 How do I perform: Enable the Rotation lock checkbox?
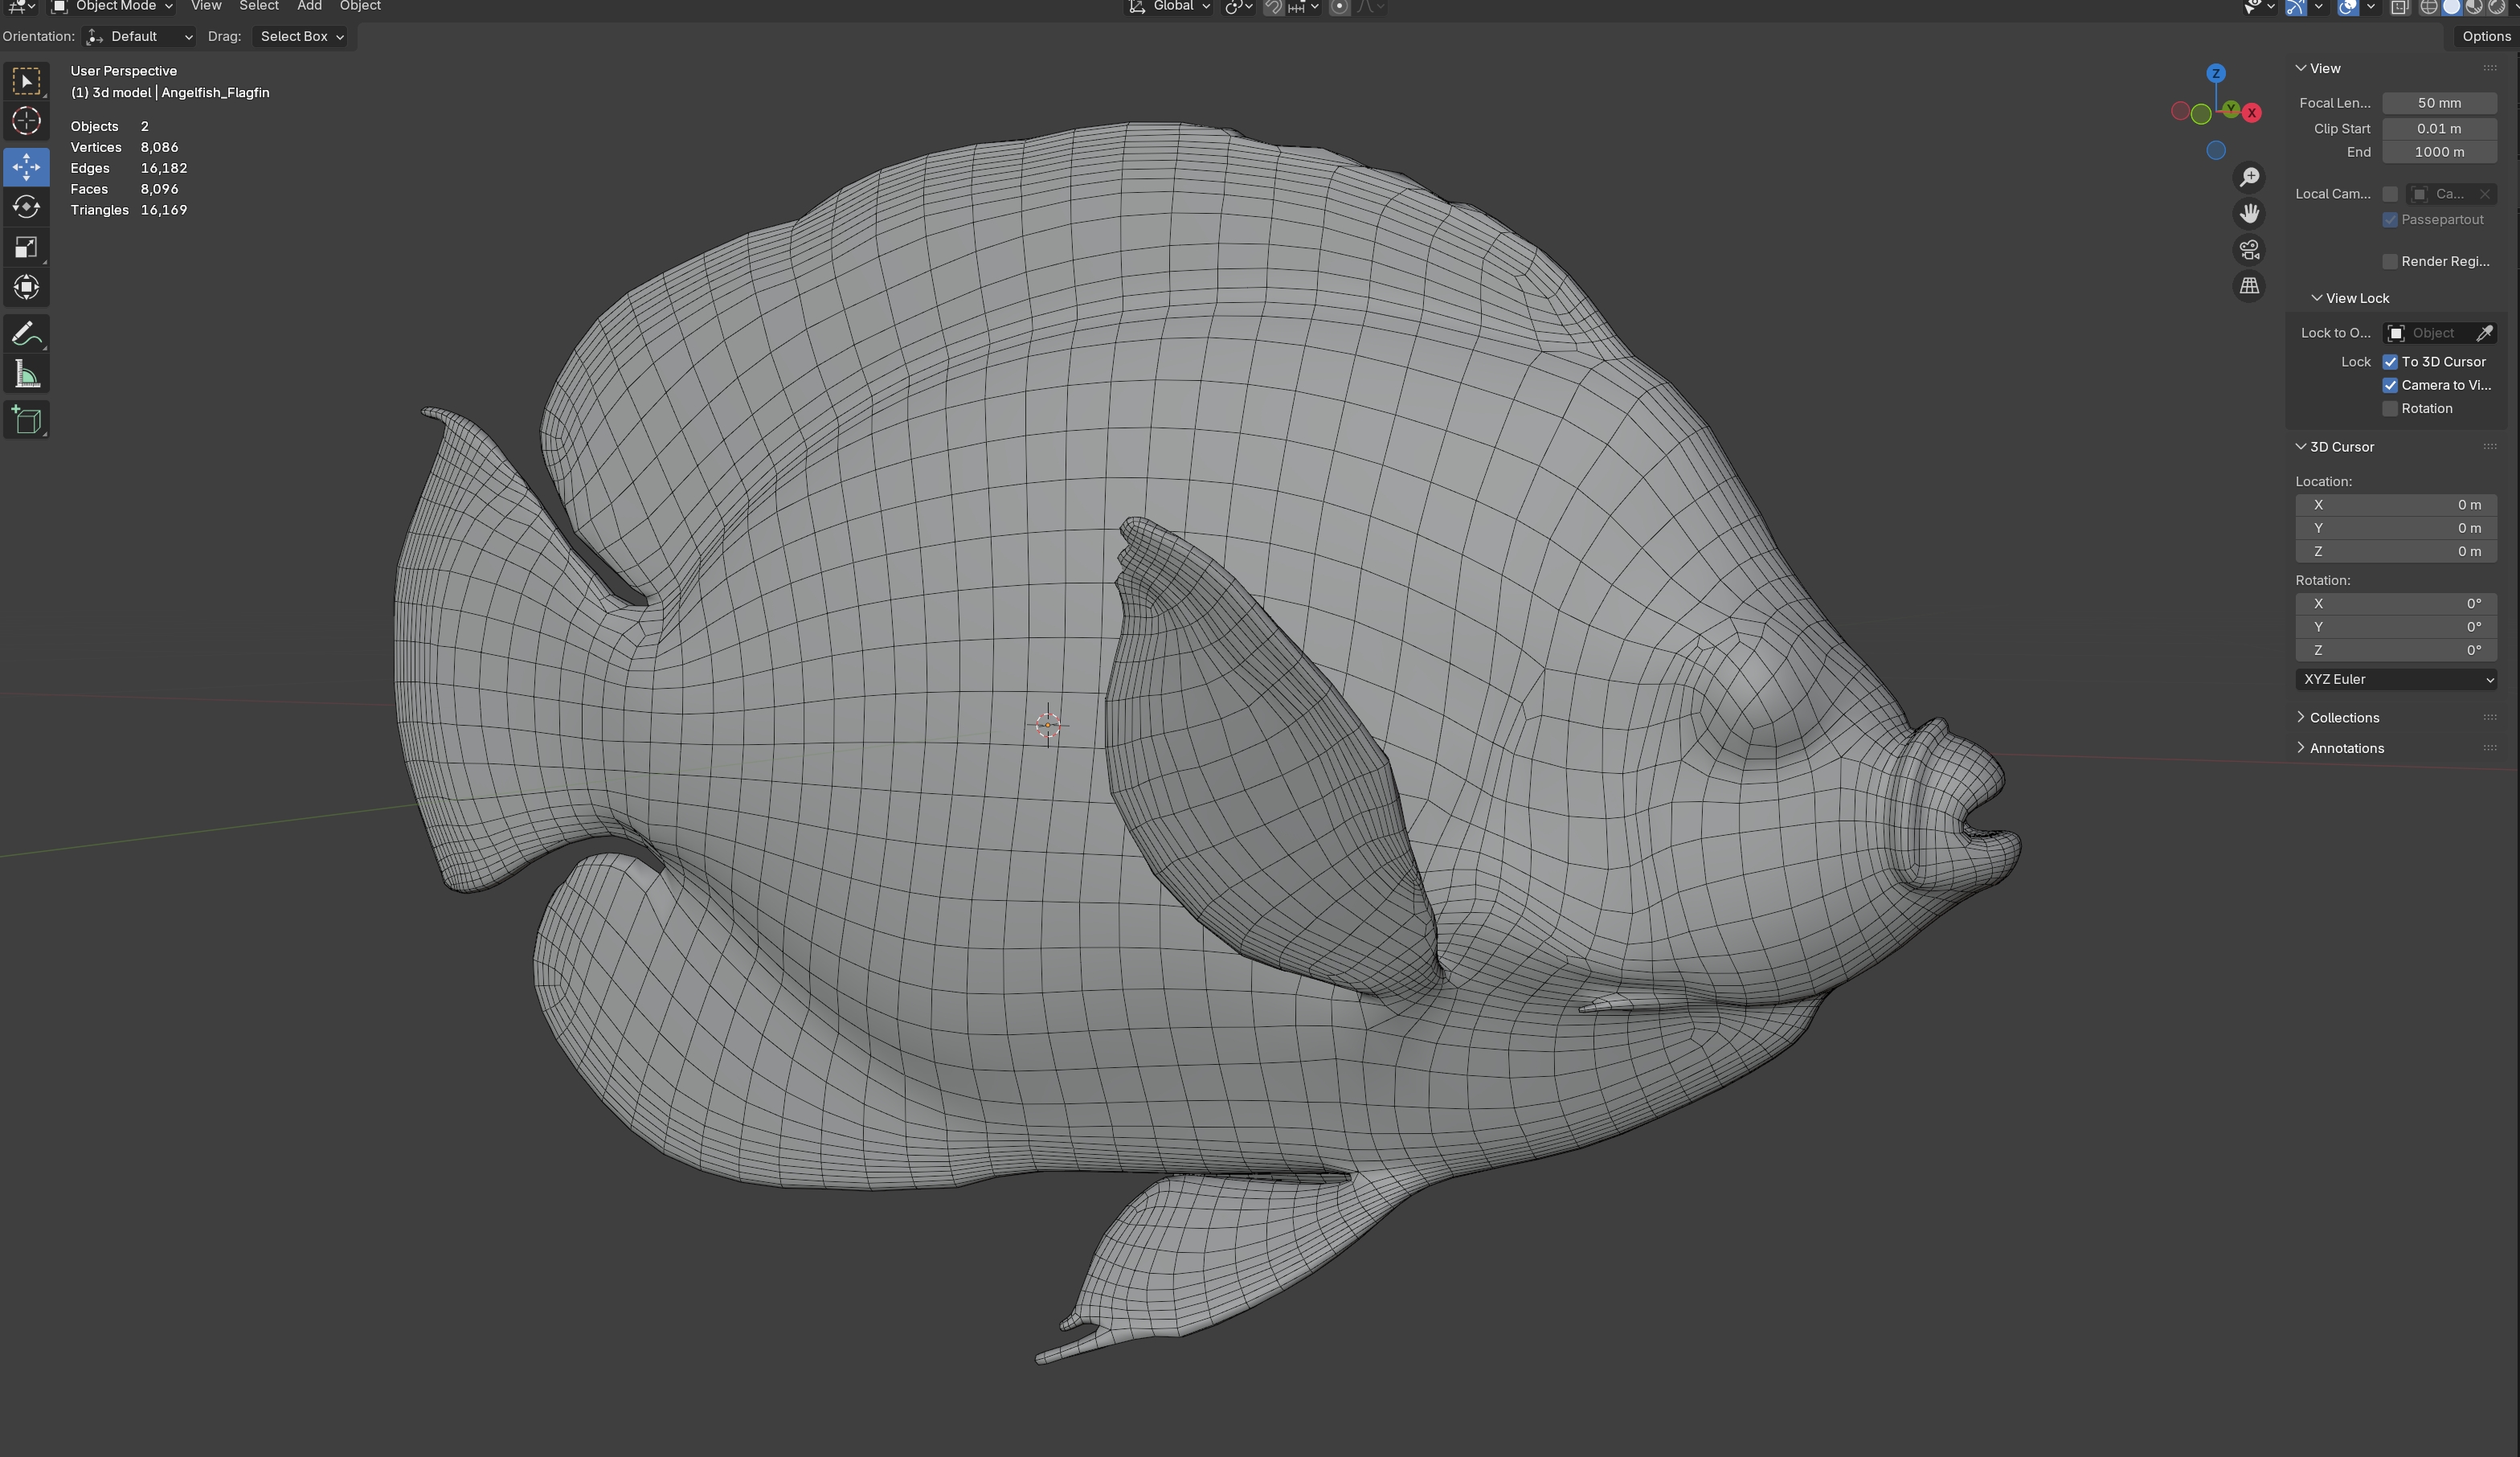pos(2390,409)
